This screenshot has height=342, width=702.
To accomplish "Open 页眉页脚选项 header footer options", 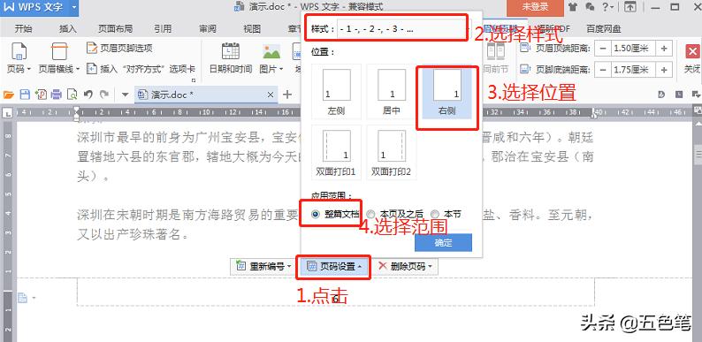I will [x=119, y=48].
